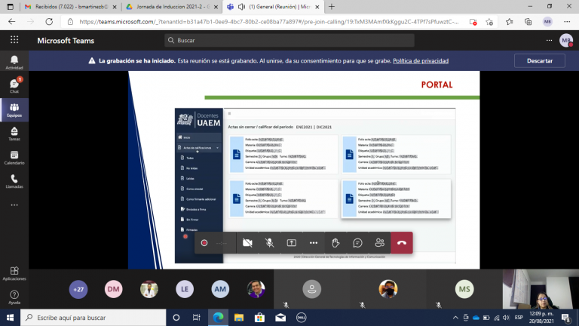This screenshot has width=579, height=326.
Task: Open Mail app from the taskbar
Action: (x=280, y=318)
